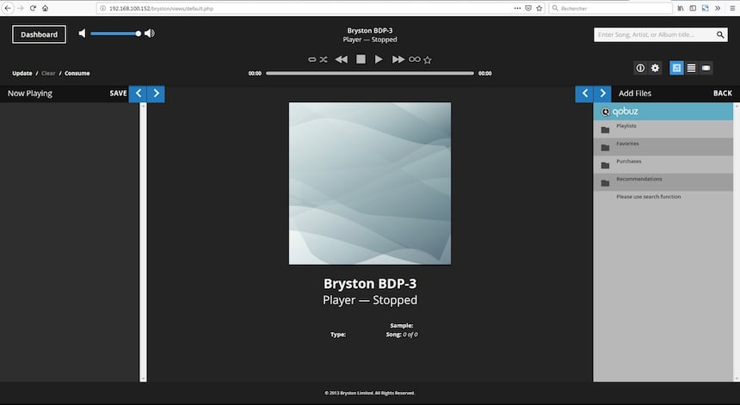Expand Now Playing panel with right chevron
Screen dimensions: 740x405
(157, 94)
